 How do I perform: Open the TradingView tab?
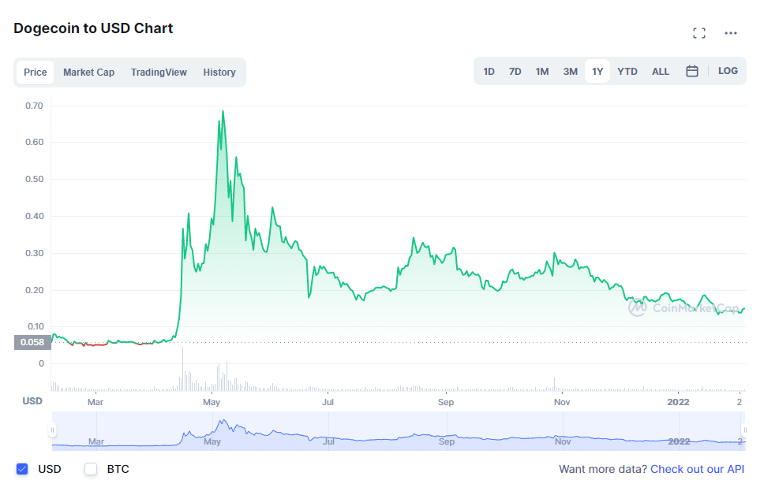point(159,73)
